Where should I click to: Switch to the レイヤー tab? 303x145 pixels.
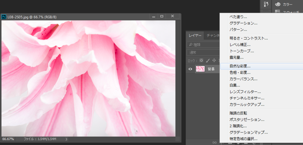coord(195,35)
